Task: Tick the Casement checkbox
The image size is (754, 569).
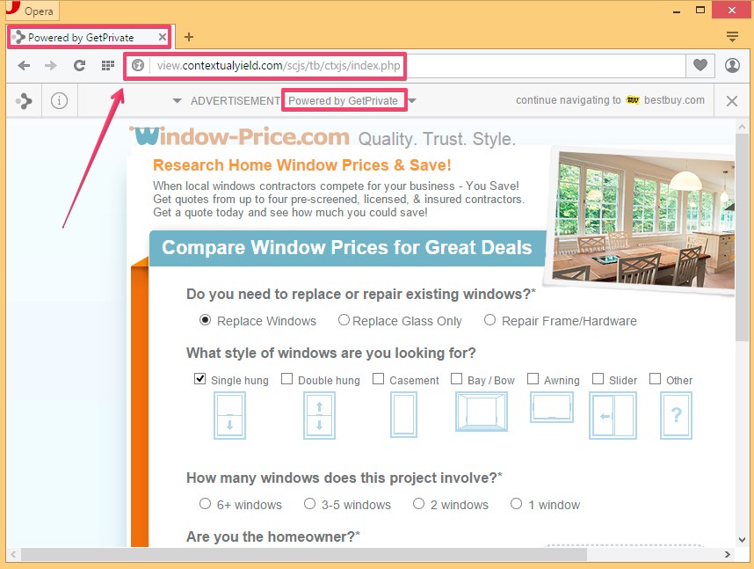Action: point(379,380)
